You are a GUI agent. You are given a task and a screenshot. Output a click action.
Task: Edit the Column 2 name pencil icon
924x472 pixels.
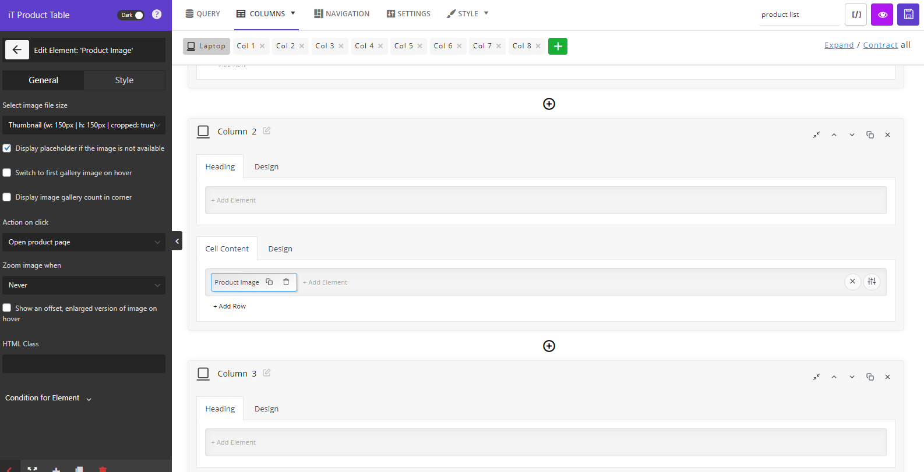pos(267,130)
